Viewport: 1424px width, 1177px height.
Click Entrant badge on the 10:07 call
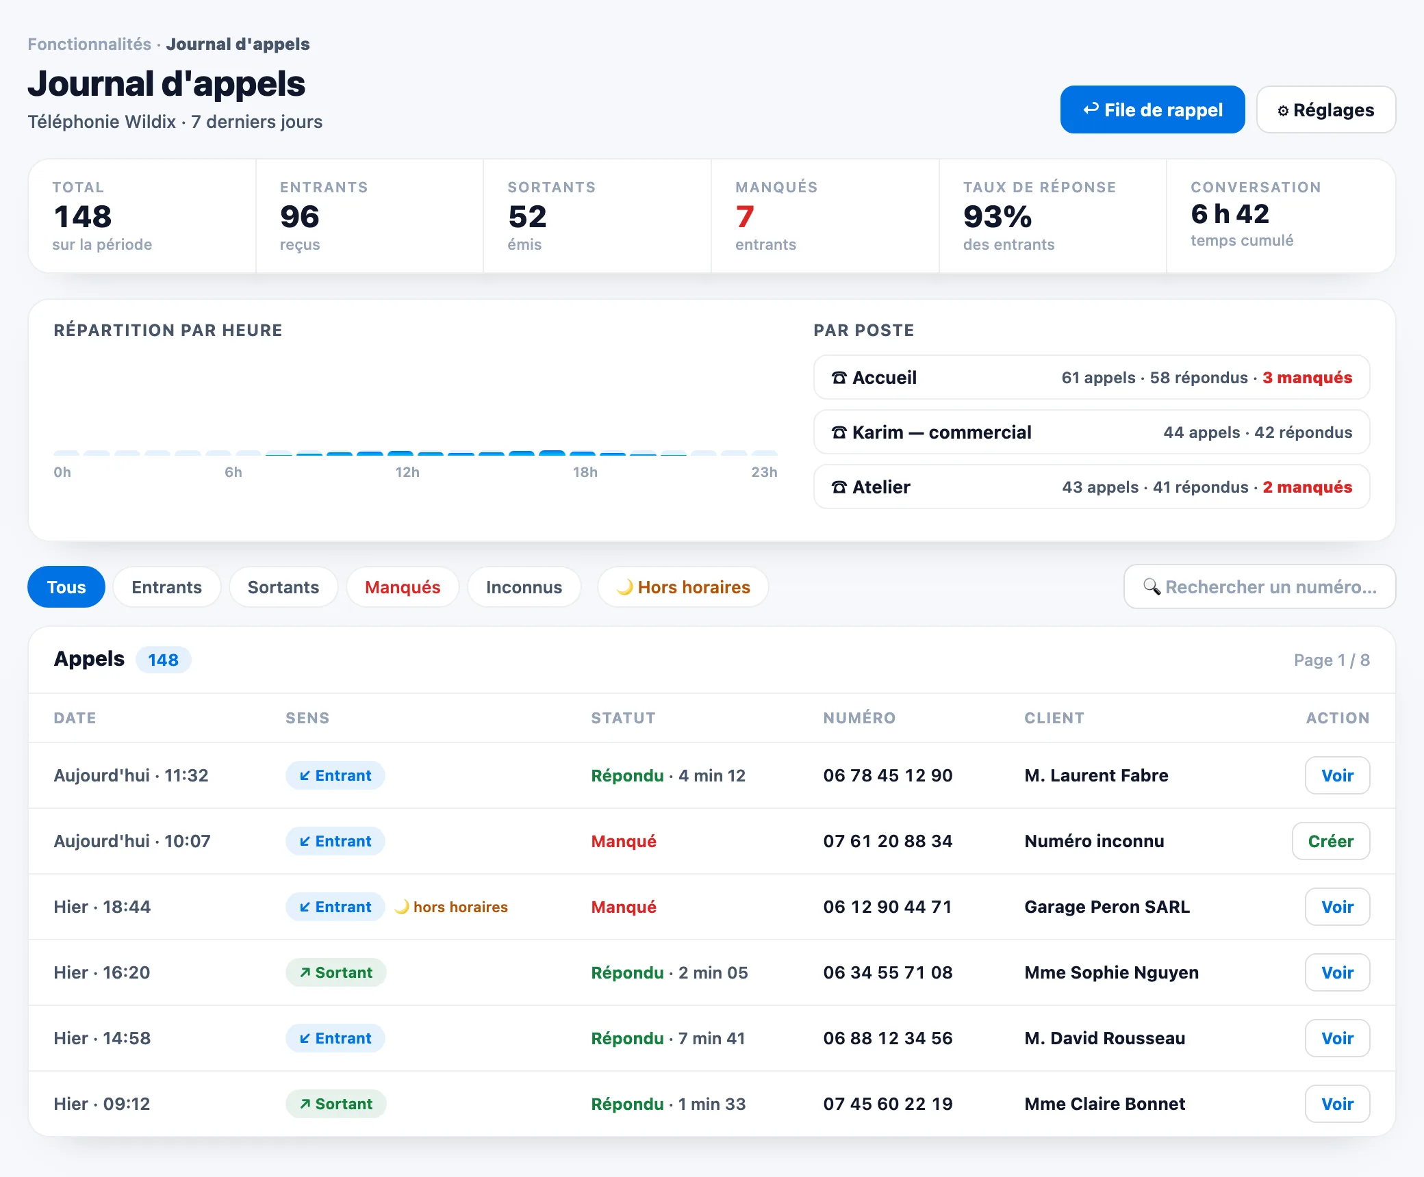tap(335, 841)
